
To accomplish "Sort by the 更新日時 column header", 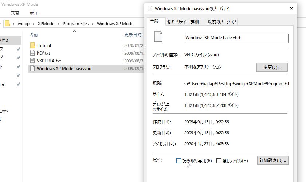I will tap(133, 35).
